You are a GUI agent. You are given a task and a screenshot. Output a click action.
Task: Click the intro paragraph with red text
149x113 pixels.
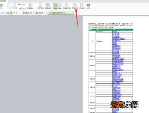(111, 26)
